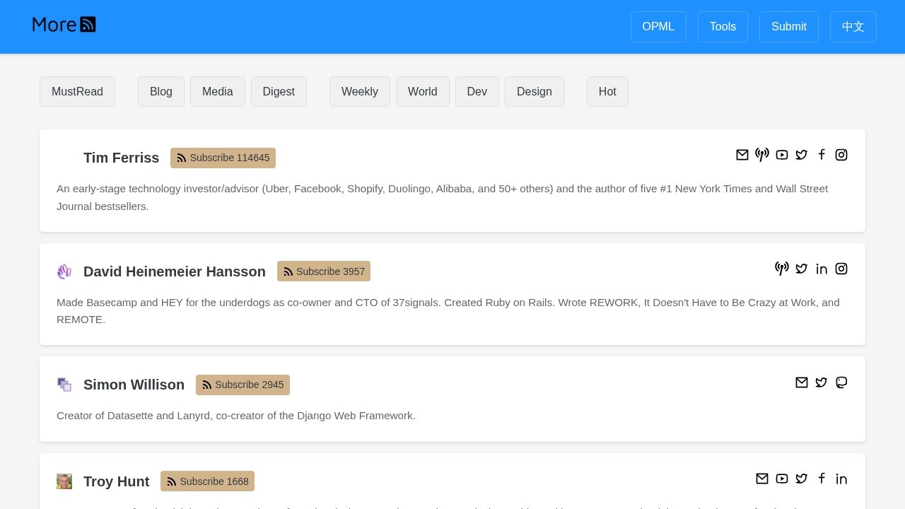This screenshot has height=509, width=905.
Task: Select the World category tab
Action: [423, 92]
